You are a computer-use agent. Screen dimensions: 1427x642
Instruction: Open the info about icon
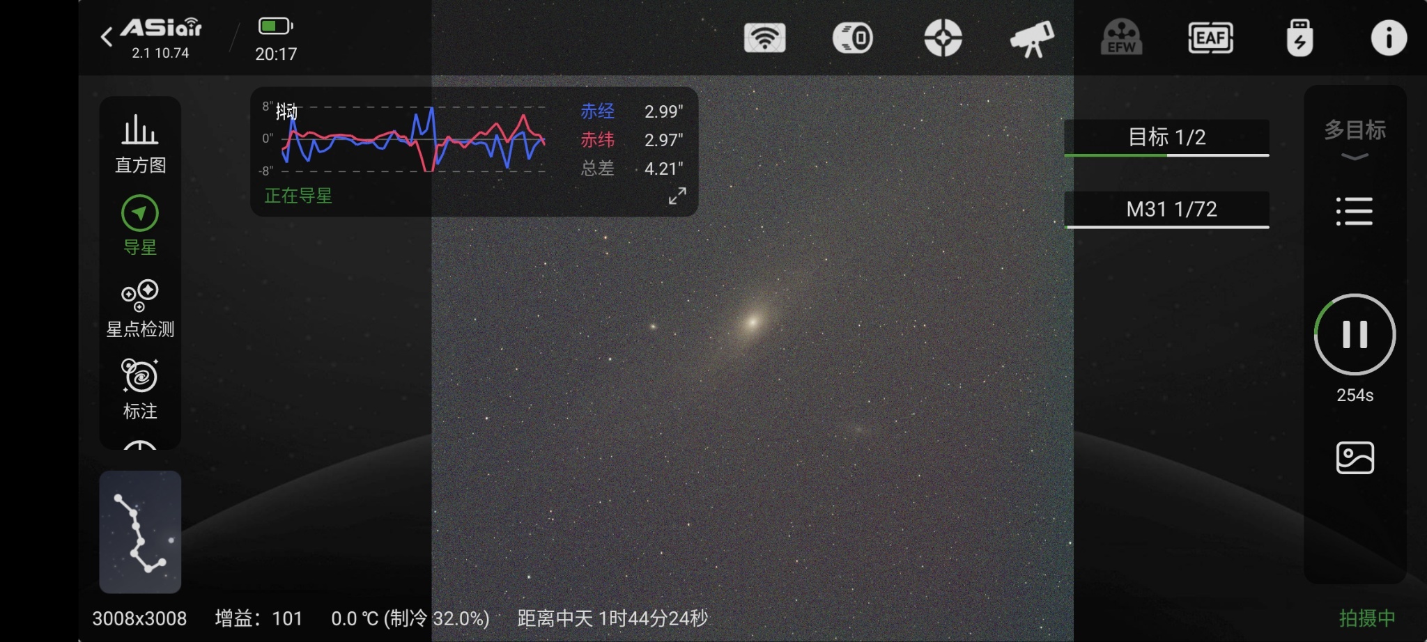pyautogui.click(x=1389, y=38)
